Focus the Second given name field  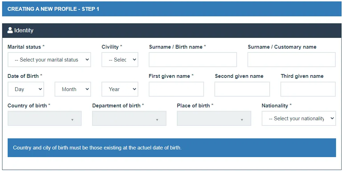tap(242, 89)
